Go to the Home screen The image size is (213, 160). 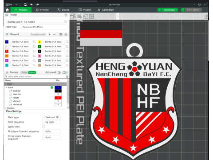(7, 10)
